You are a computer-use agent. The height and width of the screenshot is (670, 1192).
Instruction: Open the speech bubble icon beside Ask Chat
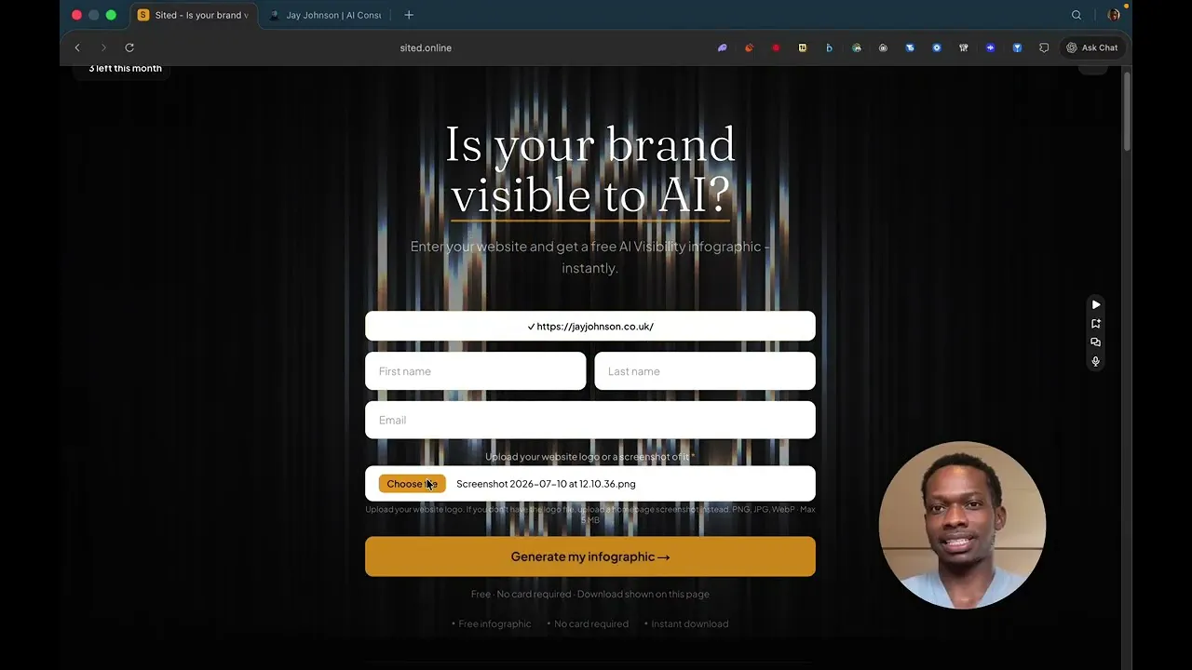click(1044, 47)
